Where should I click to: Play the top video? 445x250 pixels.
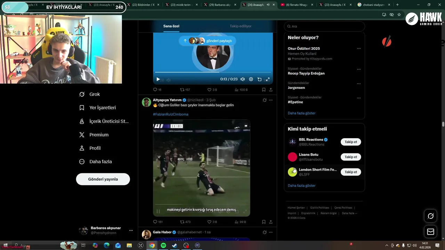point(158,79)
